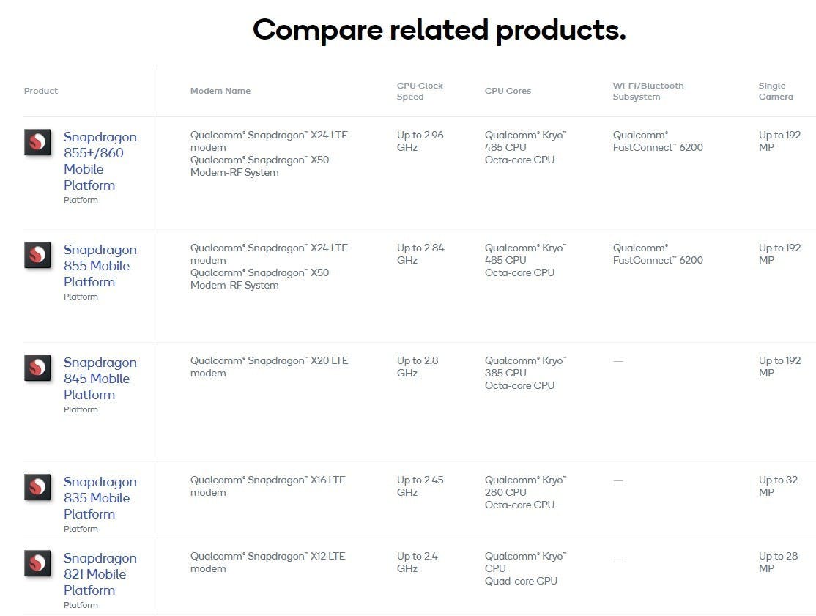
Task: Click the Snapdragon 821 chip icon
Action: click(37, 563)
